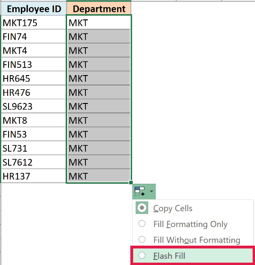255x265 pixels.
Task: Click Department cell beside MKT175
Action: (x=99, y=23)
